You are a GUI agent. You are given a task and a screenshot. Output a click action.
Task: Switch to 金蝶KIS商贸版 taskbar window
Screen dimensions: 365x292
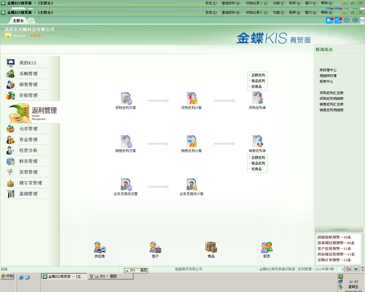click(x=64, y=276)
